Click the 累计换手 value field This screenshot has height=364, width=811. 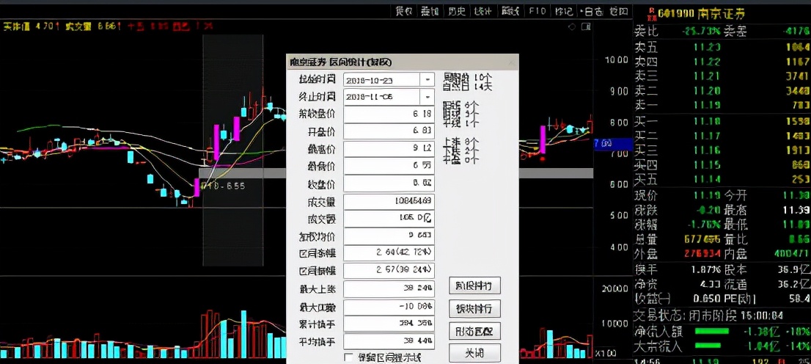click(x=389, y=324)
